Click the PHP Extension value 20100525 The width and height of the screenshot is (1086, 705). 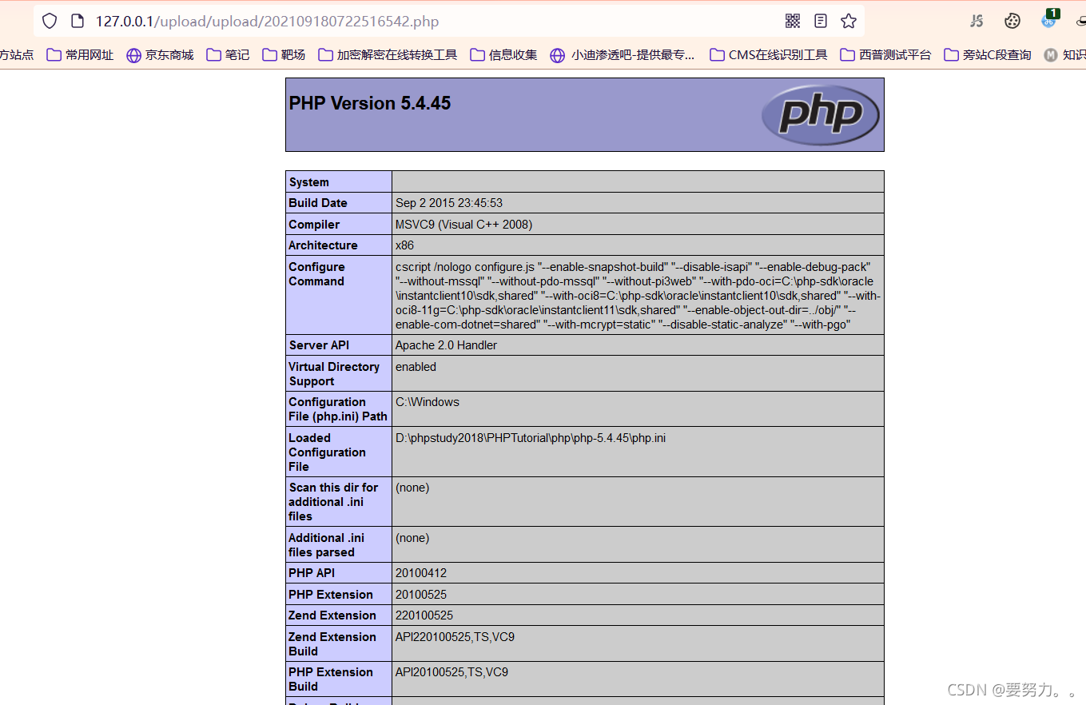[421, 595]
